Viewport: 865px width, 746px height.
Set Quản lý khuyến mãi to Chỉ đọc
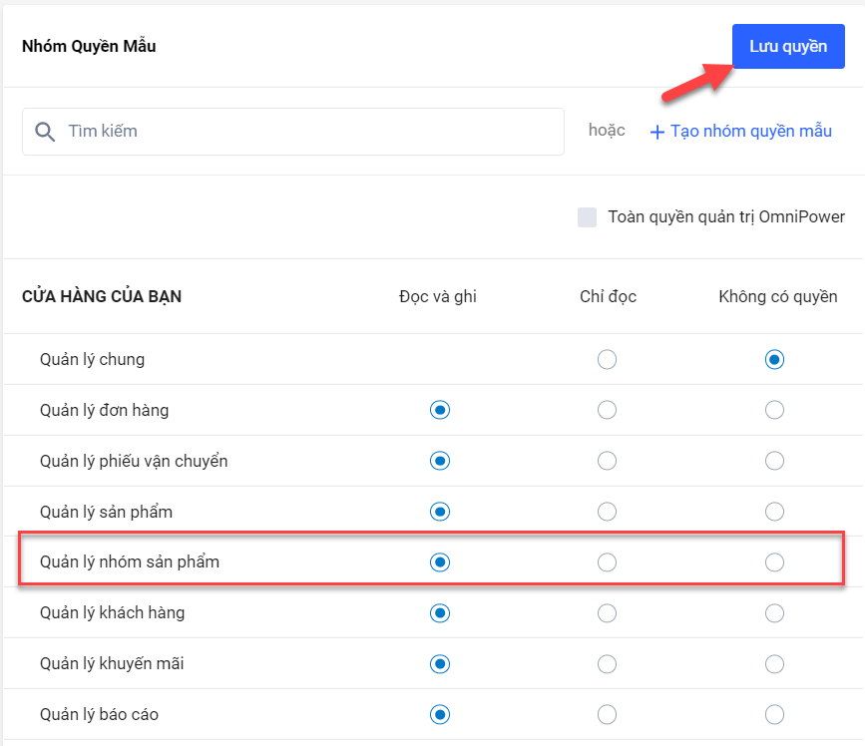[607, 663]
